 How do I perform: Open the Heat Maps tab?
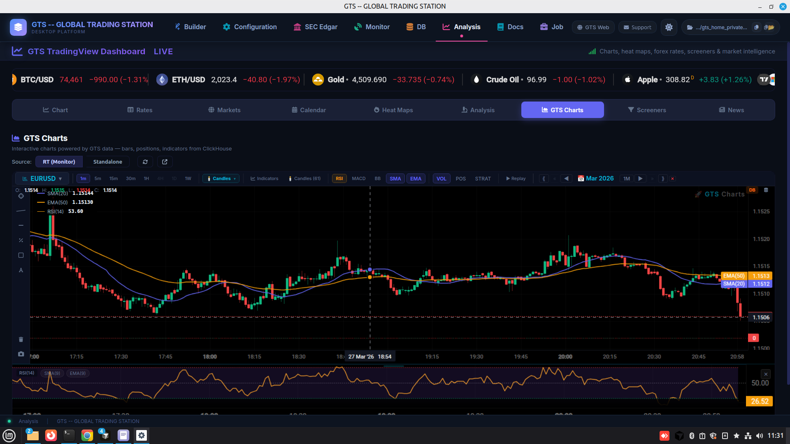(393, 110)
